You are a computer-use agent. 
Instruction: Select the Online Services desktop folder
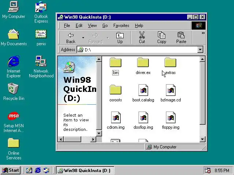14,149
